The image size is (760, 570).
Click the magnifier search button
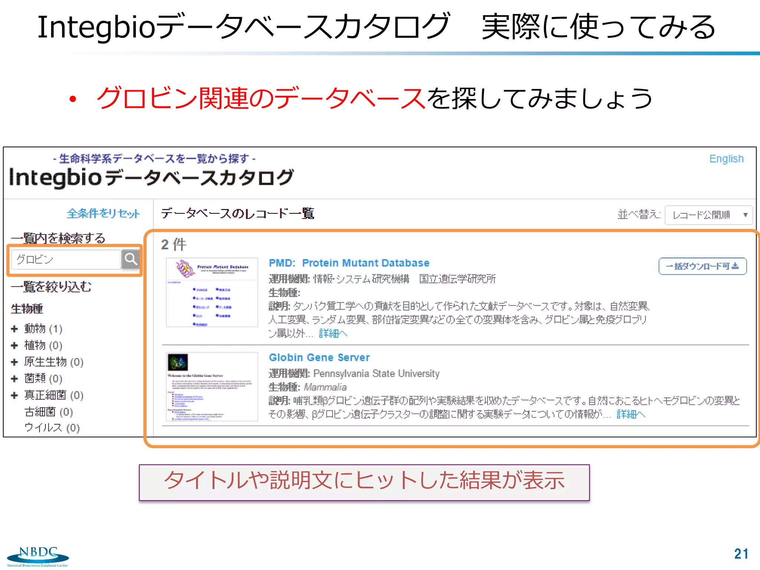point(130,259)
